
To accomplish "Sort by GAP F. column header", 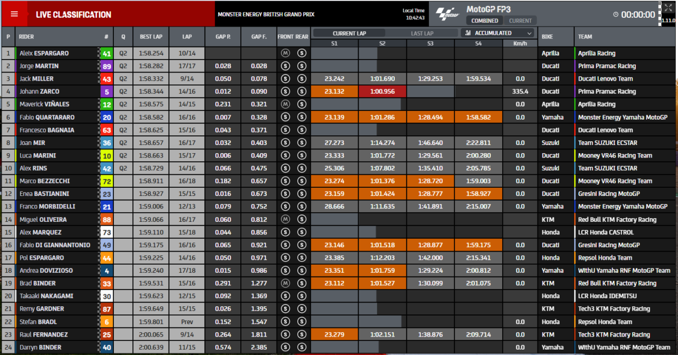I will pyautogui.click(x=259, y=37).
